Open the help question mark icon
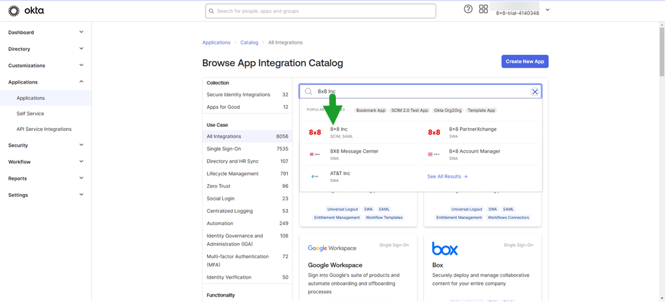The height and width of the screenshot is (302, 665). click(x=468, y=9)
